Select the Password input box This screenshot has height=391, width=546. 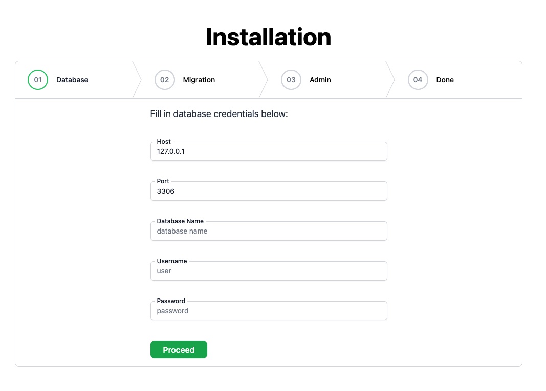pos(269,311)
